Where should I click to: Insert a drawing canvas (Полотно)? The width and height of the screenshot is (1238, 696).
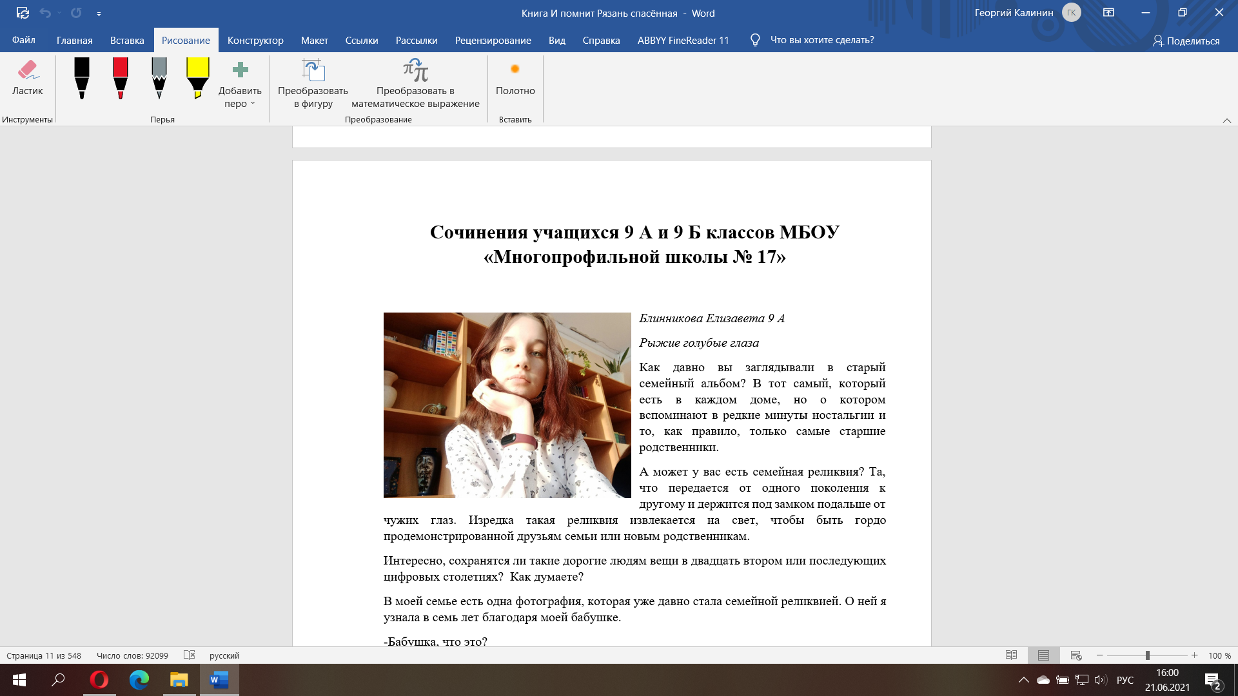point(515,79)
